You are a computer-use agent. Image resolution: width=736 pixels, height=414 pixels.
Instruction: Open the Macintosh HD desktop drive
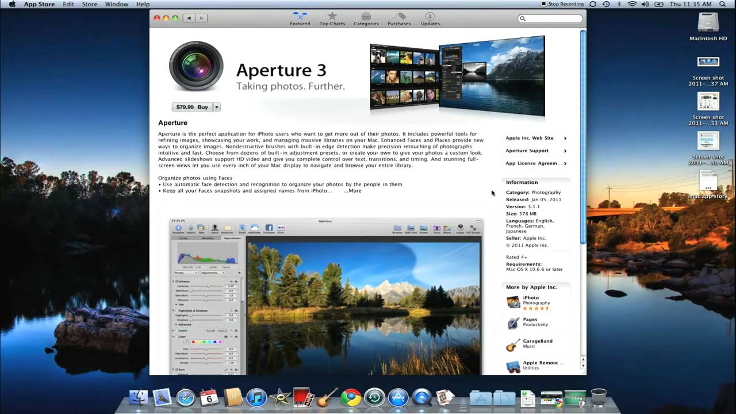[x=708, y=26]
